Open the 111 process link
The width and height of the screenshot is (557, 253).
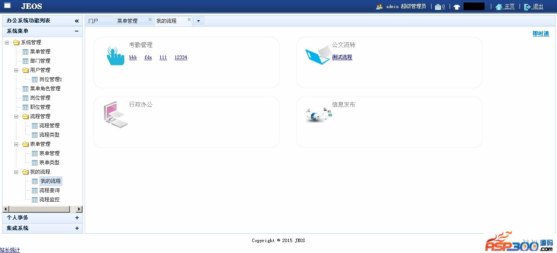tap(163, 58)
